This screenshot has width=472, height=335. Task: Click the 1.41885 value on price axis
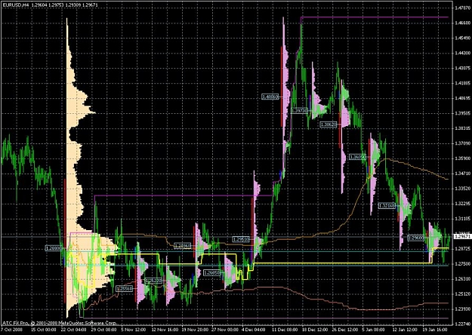pyautogui.click(x=463, y=83)
